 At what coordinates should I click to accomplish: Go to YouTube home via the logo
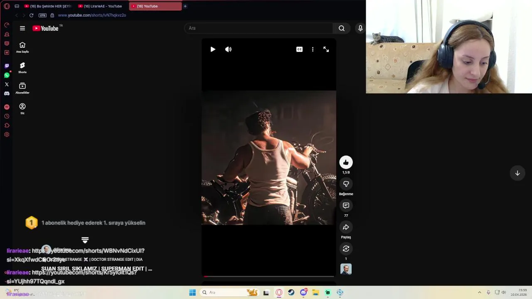coord(45,28)
